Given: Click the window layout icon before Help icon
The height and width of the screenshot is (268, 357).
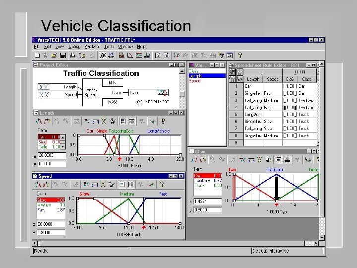Looking at the screenshot, I should coord(230,55).
